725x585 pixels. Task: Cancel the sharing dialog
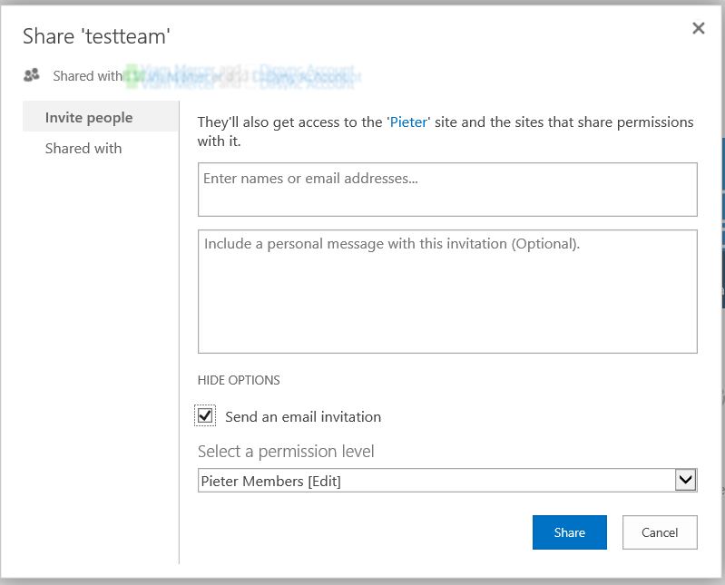pos(660,532)
